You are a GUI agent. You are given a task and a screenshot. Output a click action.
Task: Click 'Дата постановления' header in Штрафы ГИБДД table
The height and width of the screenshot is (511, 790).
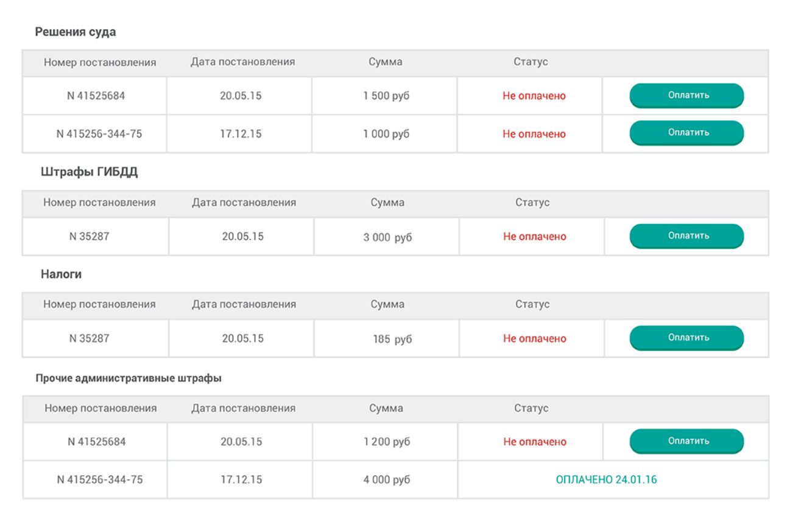(244, 203)
